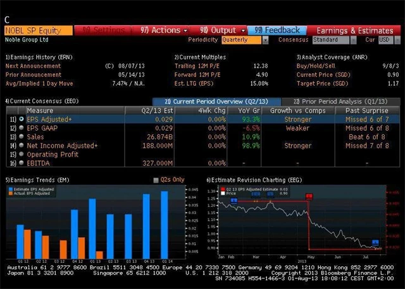Click the Trailing 12M P/E label

point(197,66)
